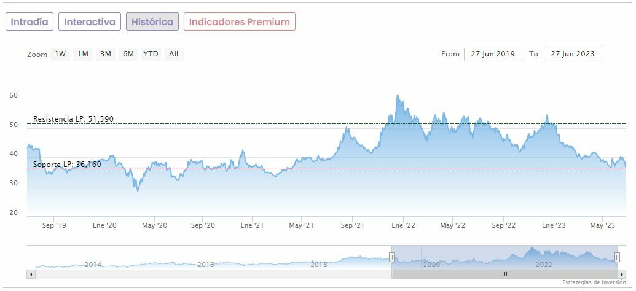This screenshot has width=636, height=291.
Task: Zoom chart to YTD
Action: (x=151, y=54)
